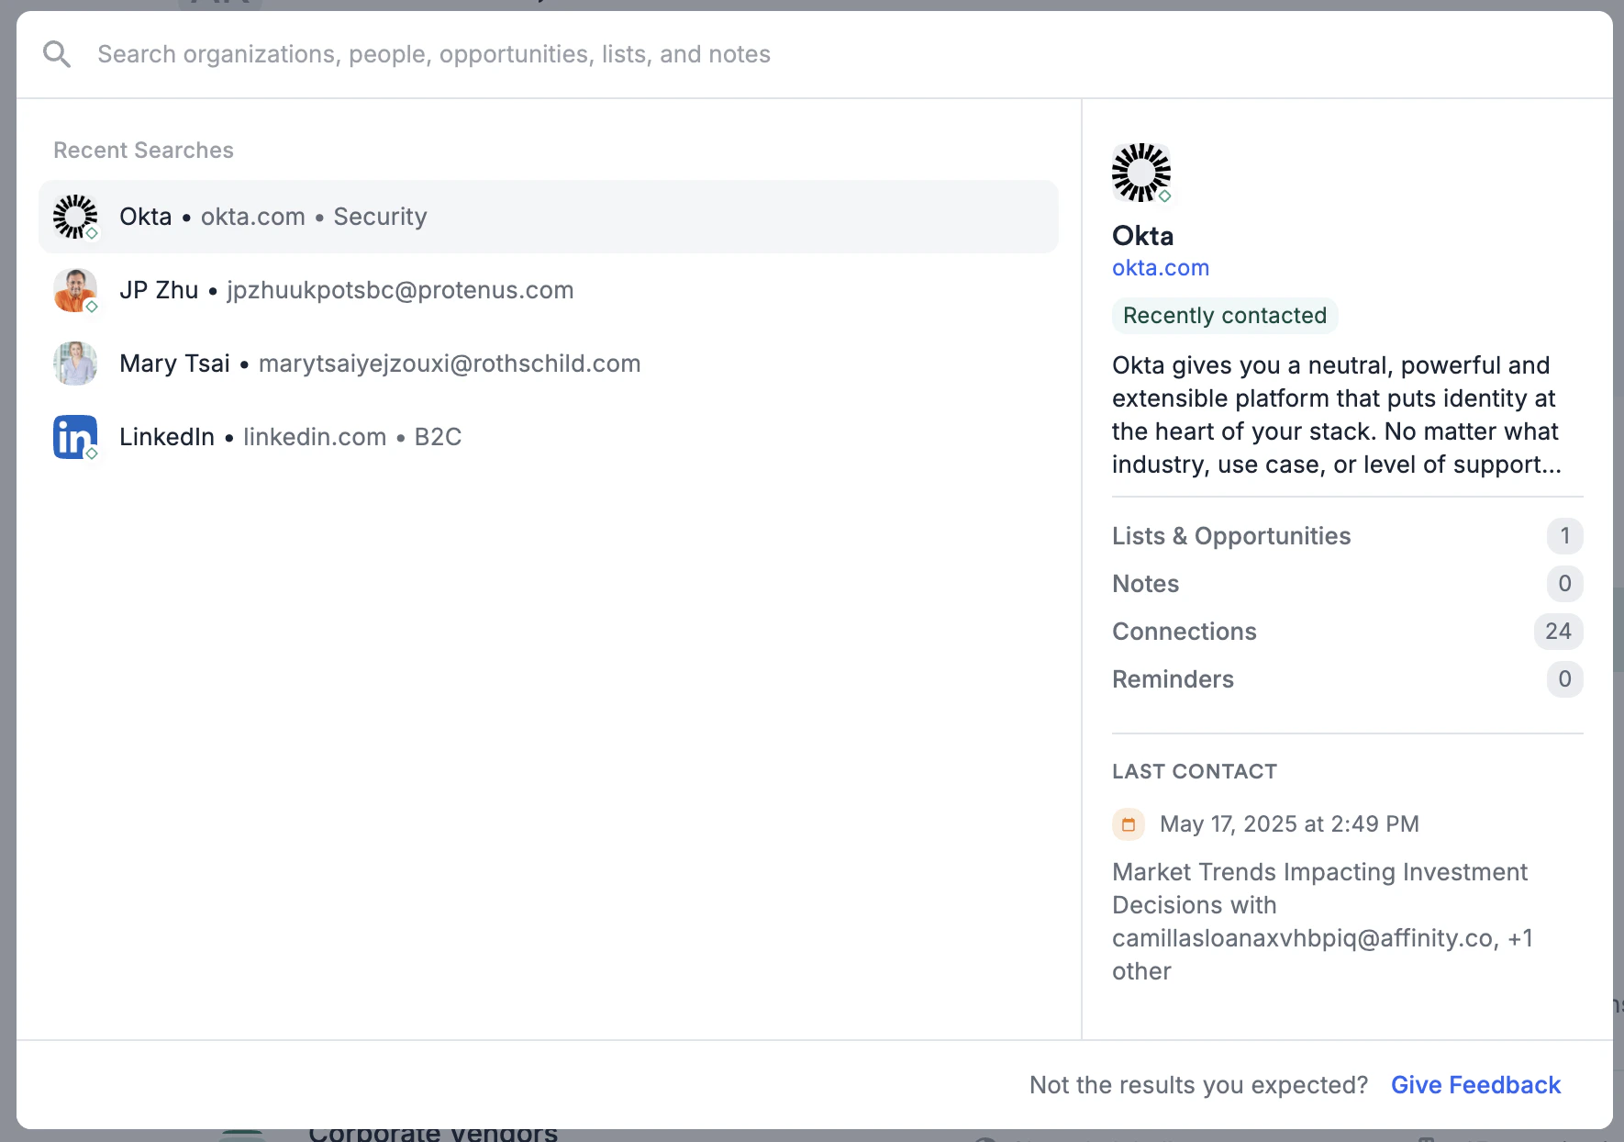The width and height of the screenshot is (1624, 1142).
Task: Click the magnifying glass search icon
Action: click(57, 54)
